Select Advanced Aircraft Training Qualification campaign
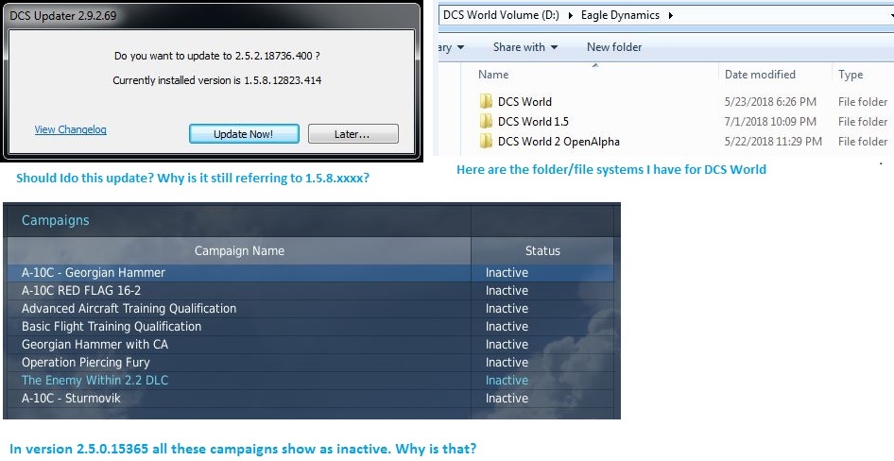Viewport: 894px width, 461px height. pos(310,308)
